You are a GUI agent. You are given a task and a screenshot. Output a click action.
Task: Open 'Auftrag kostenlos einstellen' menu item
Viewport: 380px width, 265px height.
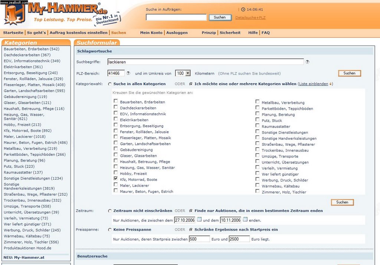79,33
